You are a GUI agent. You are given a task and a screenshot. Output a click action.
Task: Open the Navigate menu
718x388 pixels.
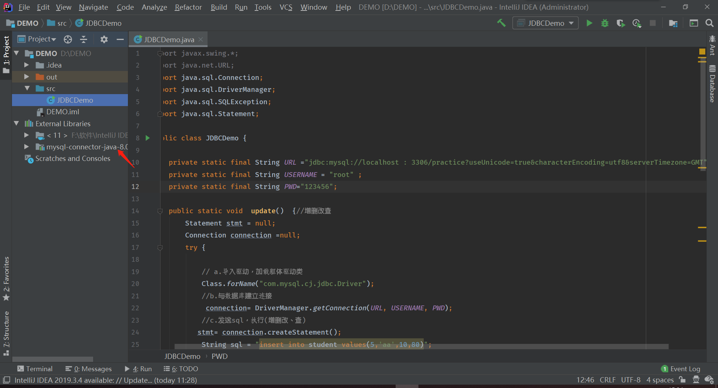pyautogui.click(x=93, y=7)
